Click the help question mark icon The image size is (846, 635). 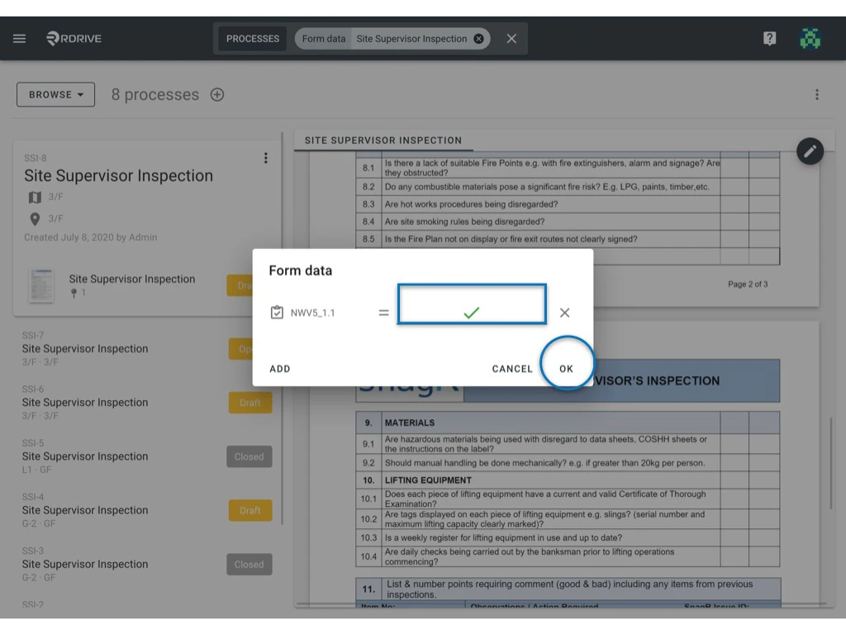click(769, 37)
